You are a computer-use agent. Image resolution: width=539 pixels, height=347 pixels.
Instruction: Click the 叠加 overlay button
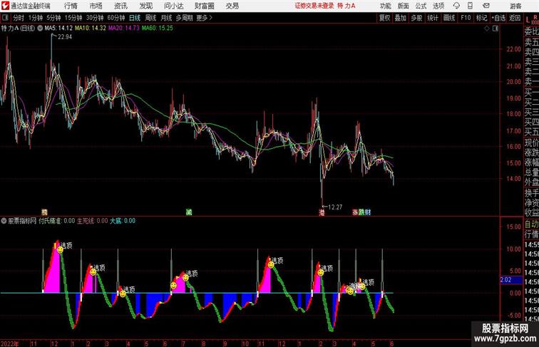pos(401,18)
